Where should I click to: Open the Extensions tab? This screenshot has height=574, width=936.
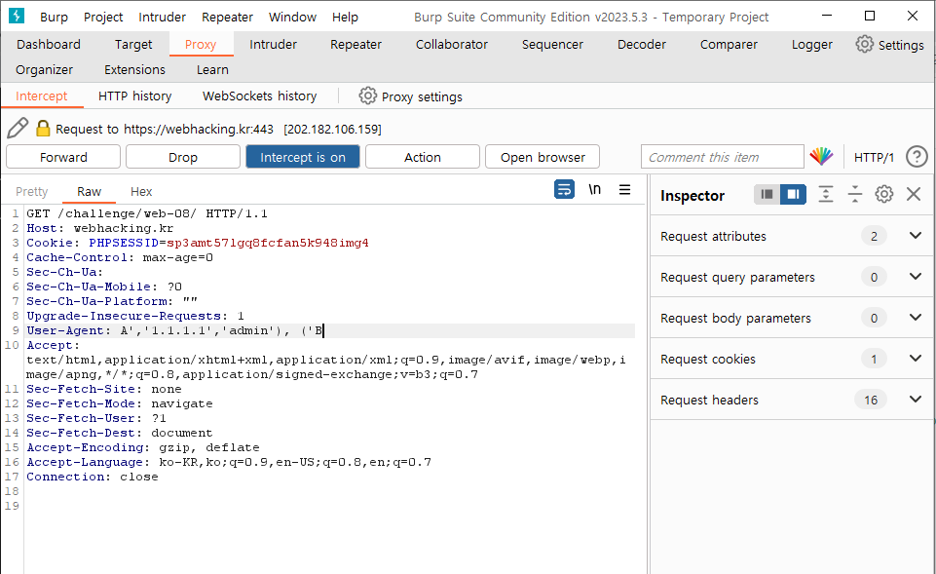pos(134,70)
